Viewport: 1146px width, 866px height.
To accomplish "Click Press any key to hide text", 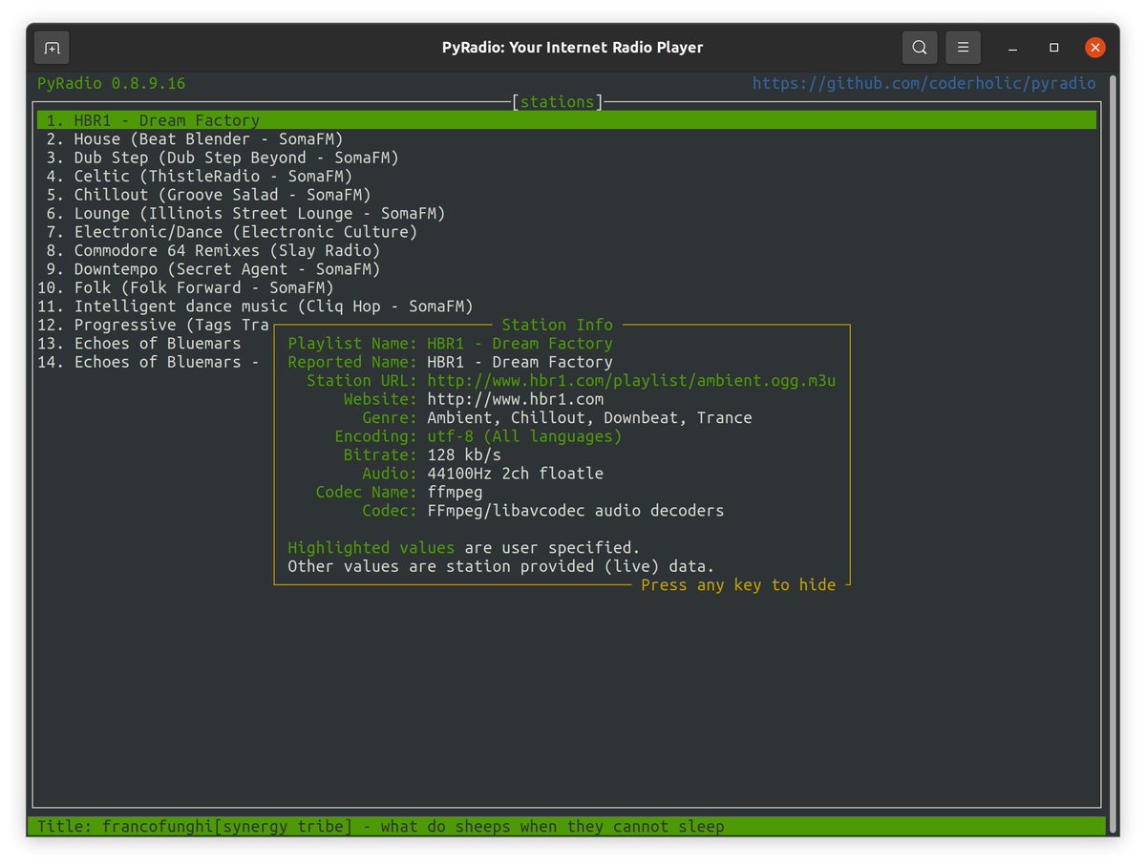I will 738,585.
